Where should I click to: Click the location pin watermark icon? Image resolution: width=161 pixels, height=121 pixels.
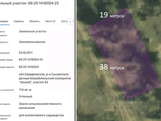click(101, 91)
